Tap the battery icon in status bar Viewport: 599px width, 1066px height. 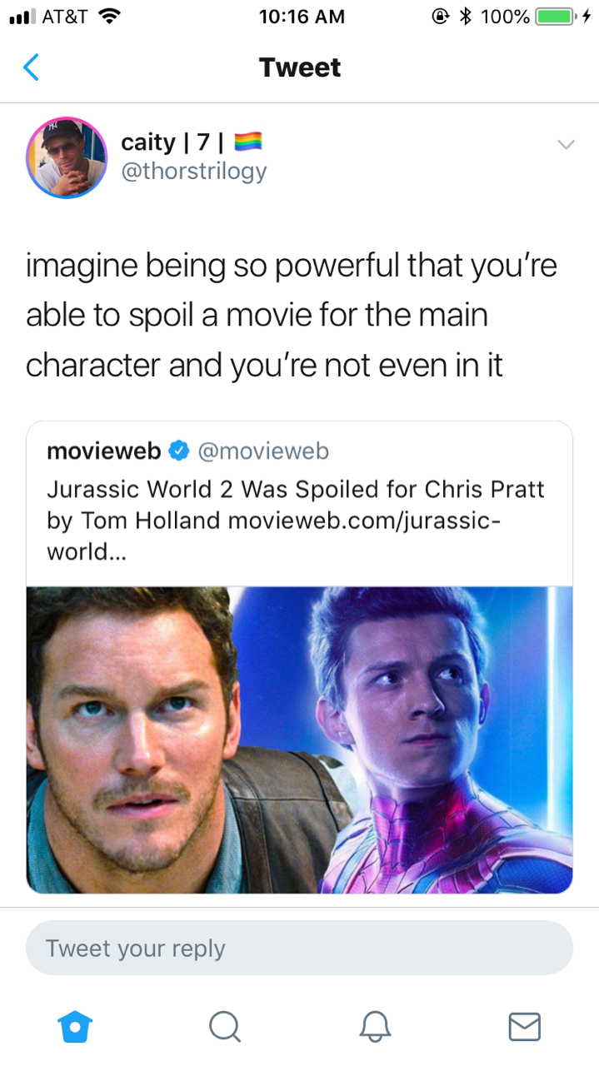pyautogui.click(x=555, y=16)
